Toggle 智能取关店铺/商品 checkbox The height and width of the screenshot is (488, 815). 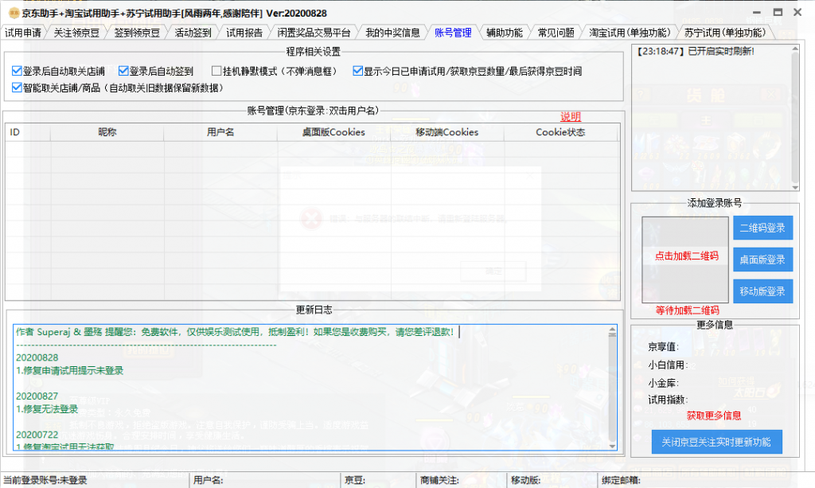17,88
